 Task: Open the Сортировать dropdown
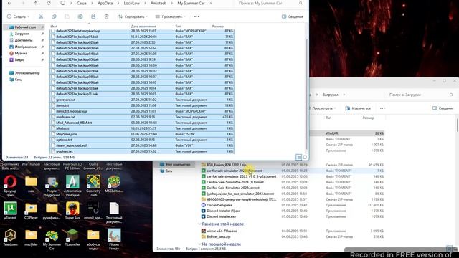(x=133, y=16)
